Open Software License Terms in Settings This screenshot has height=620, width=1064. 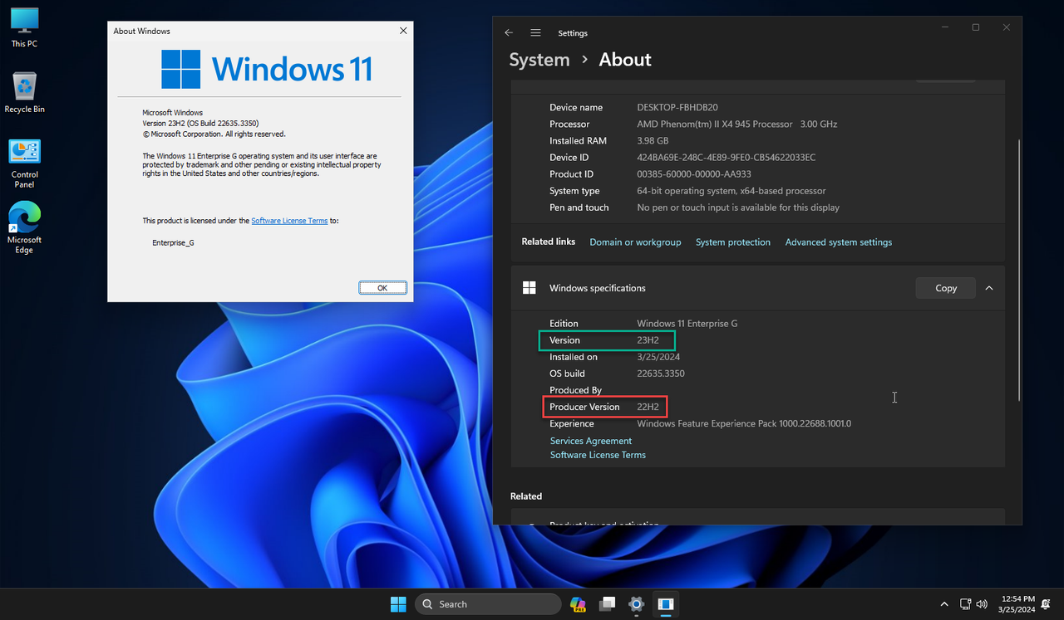(598, 455)
